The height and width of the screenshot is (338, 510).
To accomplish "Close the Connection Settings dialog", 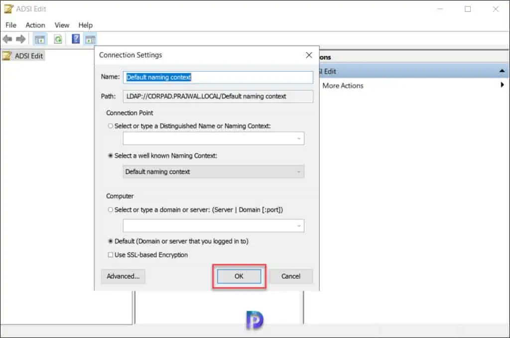I will pyautogui.click(x=309, y=55).
